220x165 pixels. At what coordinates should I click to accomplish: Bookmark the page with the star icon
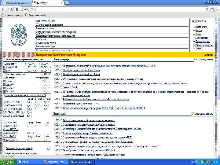point(207,9)
